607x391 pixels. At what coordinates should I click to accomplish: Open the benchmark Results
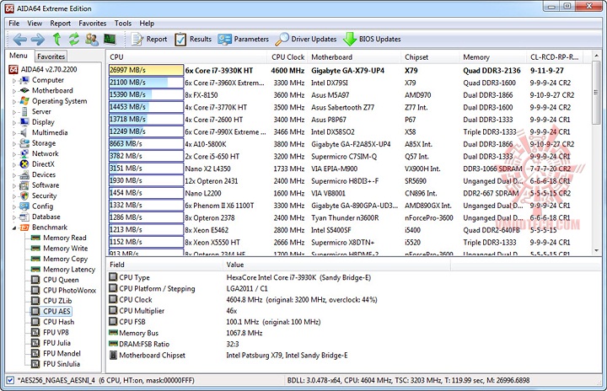point(193,39)
